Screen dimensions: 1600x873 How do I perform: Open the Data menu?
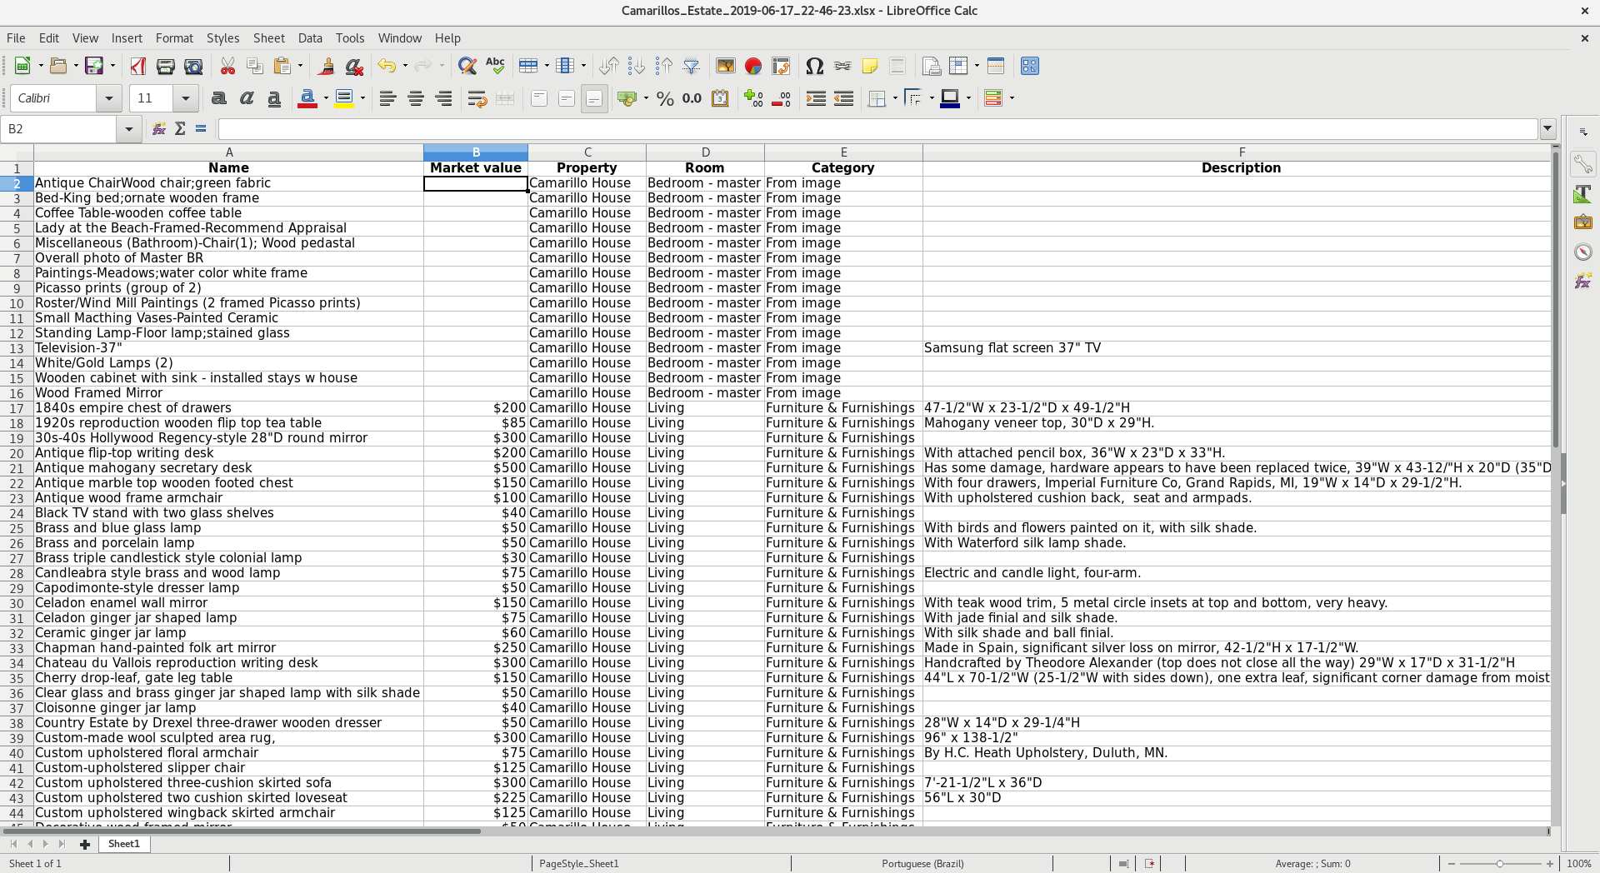[x=310, y=38]
